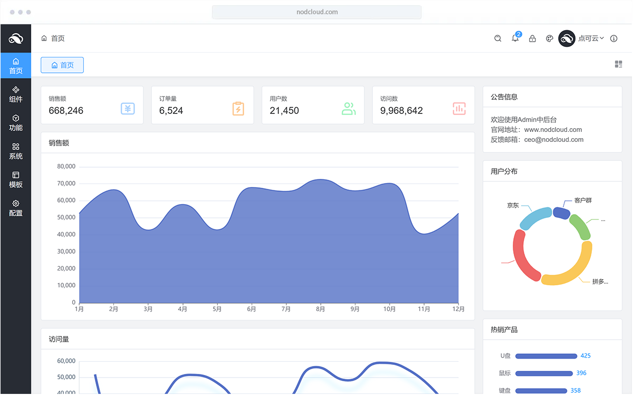Expand the 系统 sidebar menu
This screenshot has width=633, height=395.
click(x=16, y=151)
